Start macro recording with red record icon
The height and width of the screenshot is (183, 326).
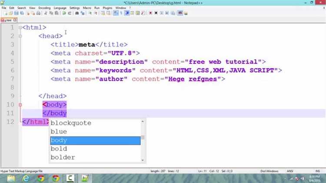[150, 13]
